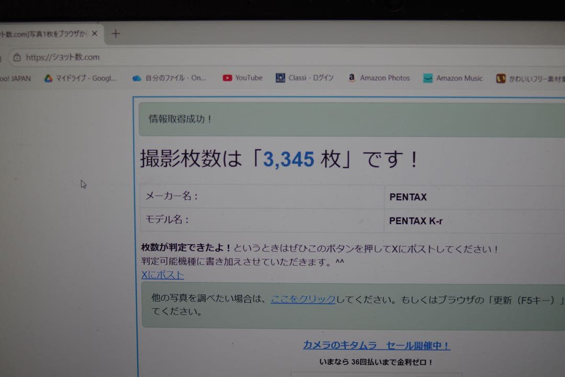Viewport: 565px width, 377px height.
Task: Open the 自分のファイル OneDrive bookmark
Action: coord(169,78)
